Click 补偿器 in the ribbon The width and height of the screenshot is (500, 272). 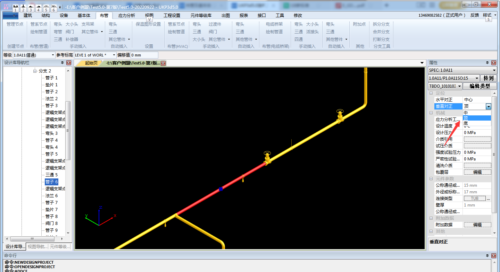72,40
